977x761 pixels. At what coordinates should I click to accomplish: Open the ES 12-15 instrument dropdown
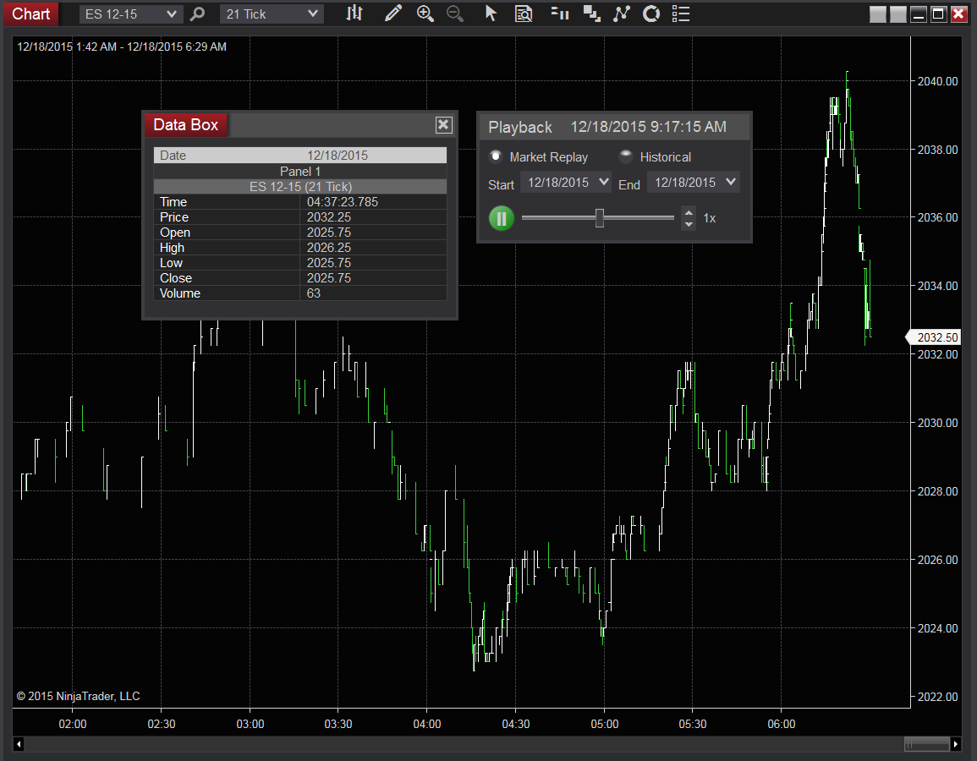click(x=131, y=14)
